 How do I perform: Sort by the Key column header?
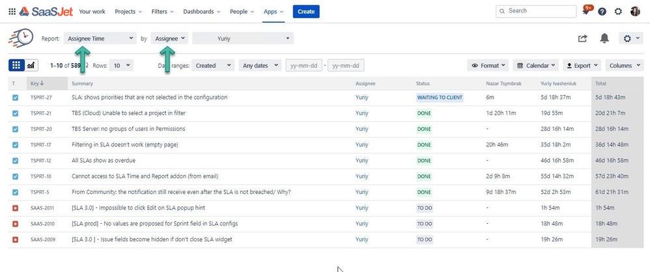point(47,83)
